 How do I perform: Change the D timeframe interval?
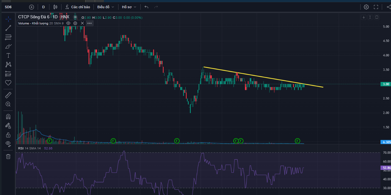(43, 7)
